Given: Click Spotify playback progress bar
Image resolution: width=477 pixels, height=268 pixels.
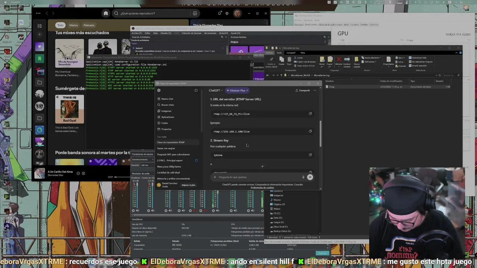Looking at the screenshot, I should [x=123, y=177].
